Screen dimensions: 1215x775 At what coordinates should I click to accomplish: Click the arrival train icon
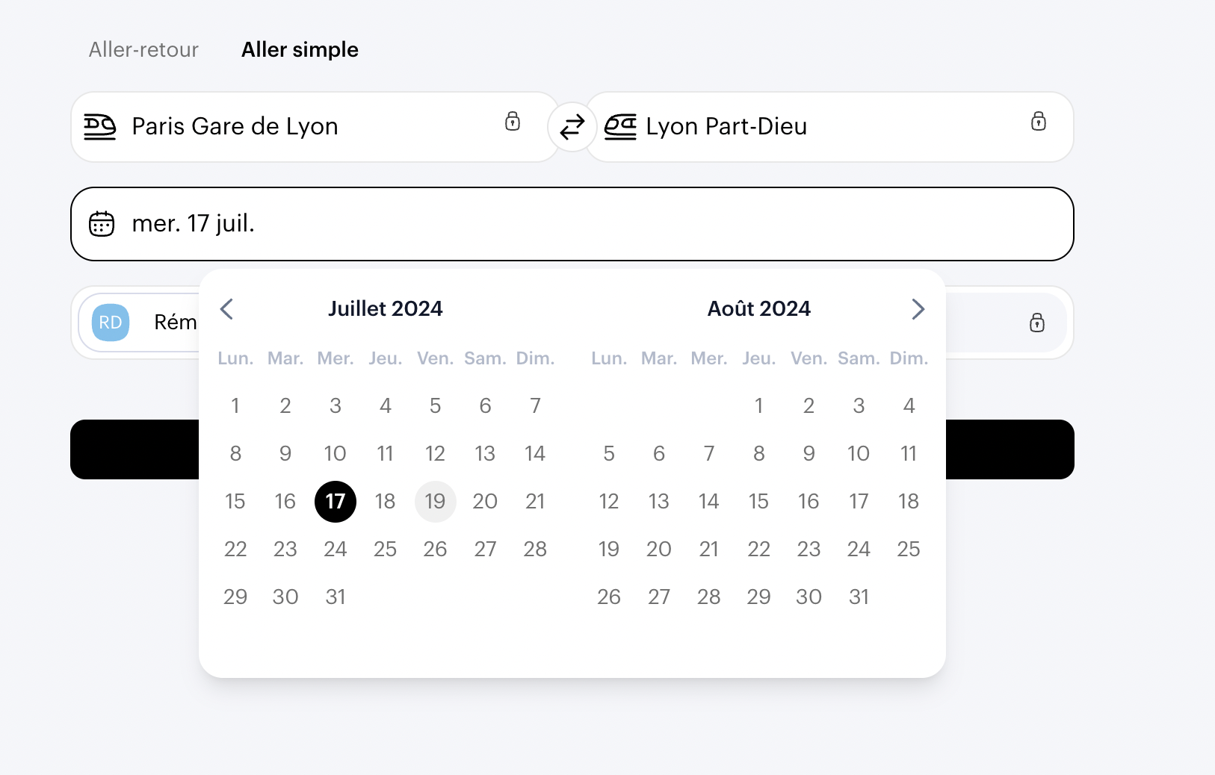pyautogui.click(x=620, y=127)
